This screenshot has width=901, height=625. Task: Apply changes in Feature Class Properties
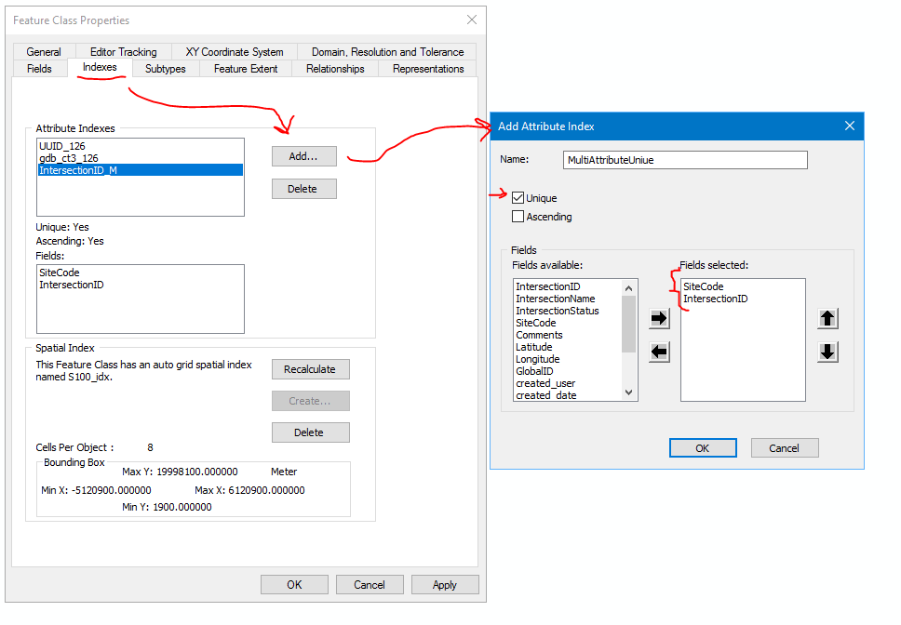click(x=445, y=584)
